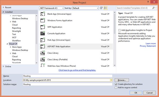This screenshot has height=97, width=159.
Task: Click the tree panel scrollbar thumb
Action: (36, 32)
